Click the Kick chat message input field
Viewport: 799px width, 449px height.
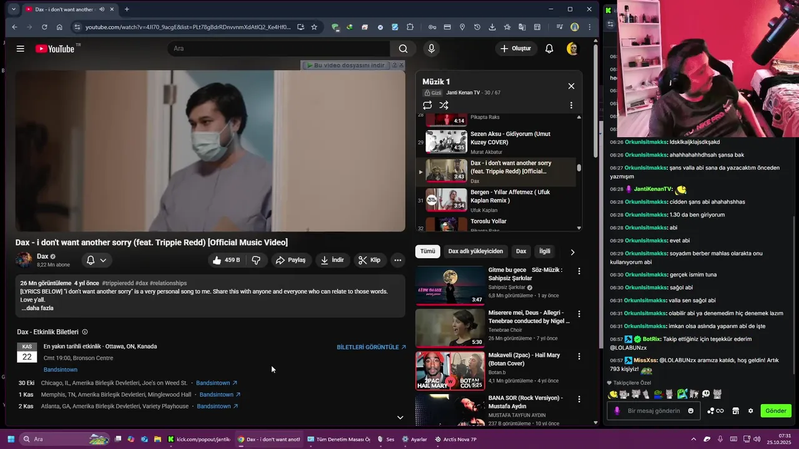[654, 411]
